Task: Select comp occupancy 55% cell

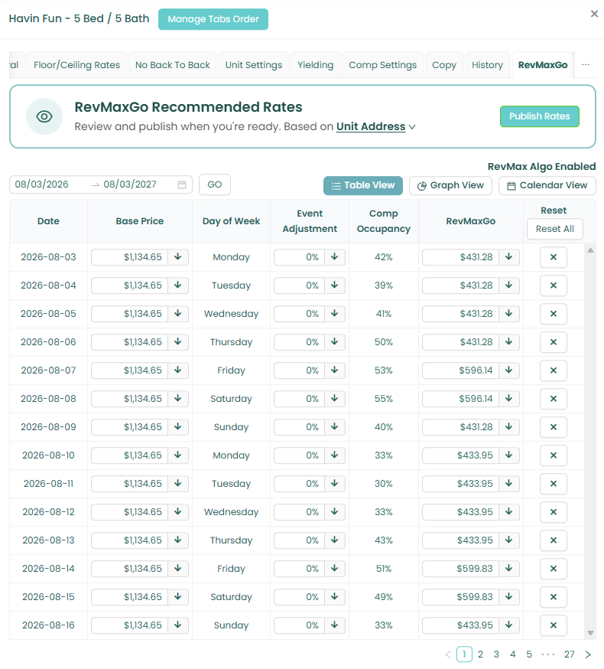Action: tap(384, 399)
